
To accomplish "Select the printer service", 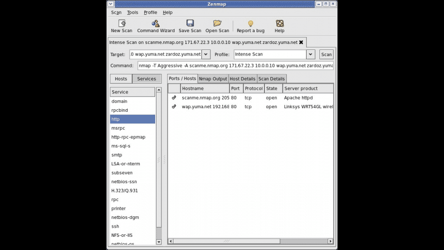I will (x=133, y=208).
